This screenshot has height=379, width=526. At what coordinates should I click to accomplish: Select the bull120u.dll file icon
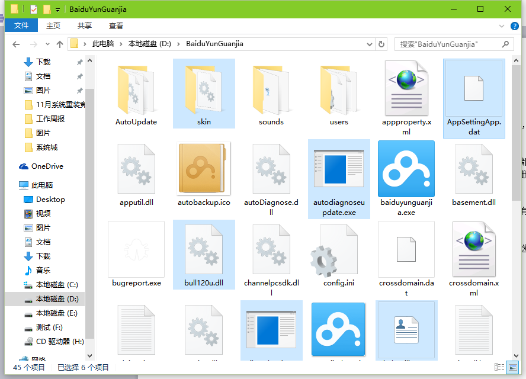tap(204, 249)
